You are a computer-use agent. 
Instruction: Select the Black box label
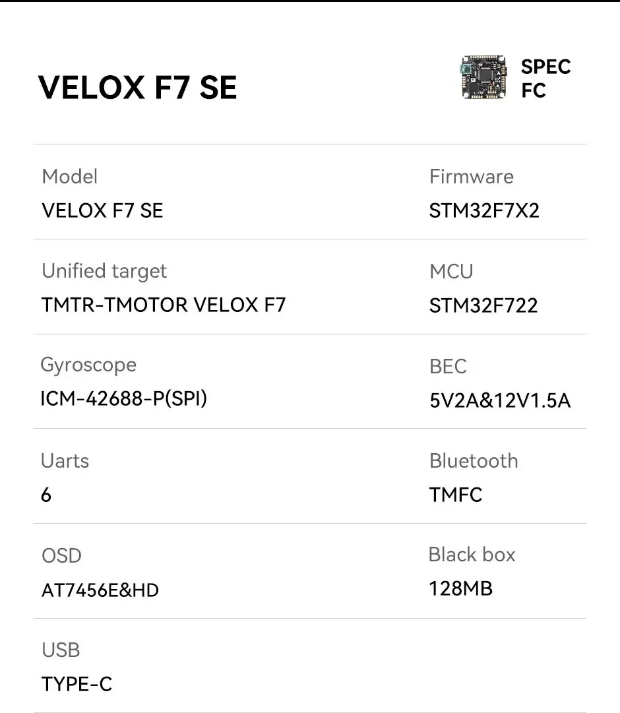click(x=472, y=555)
